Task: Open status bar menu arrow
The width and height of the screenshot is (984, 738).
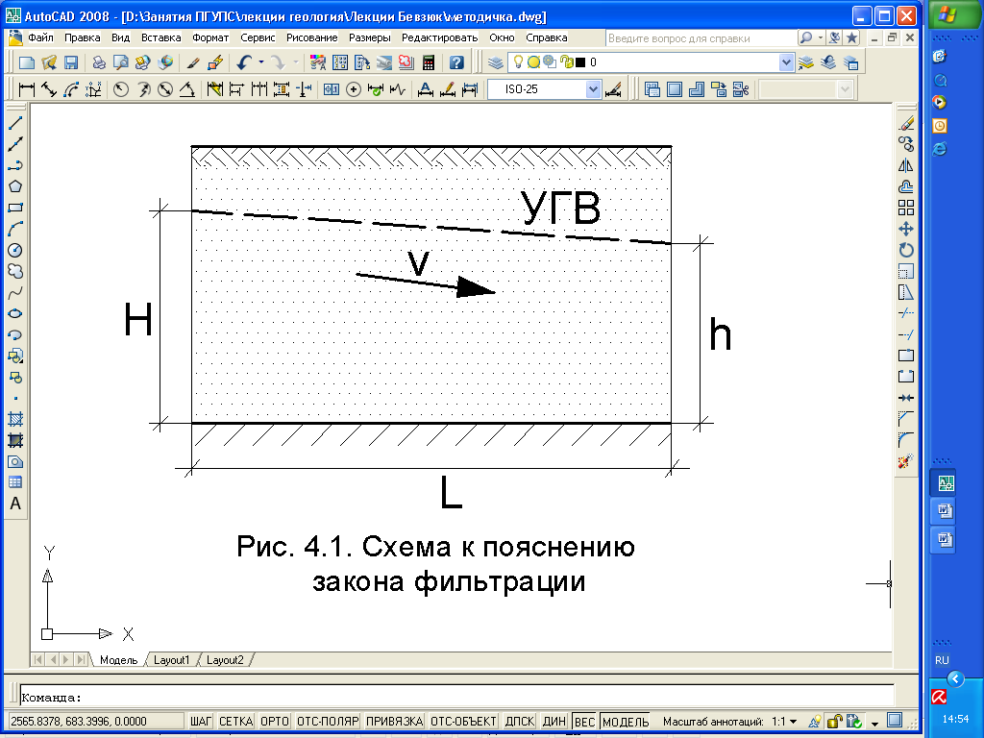Action: point(874,723)
